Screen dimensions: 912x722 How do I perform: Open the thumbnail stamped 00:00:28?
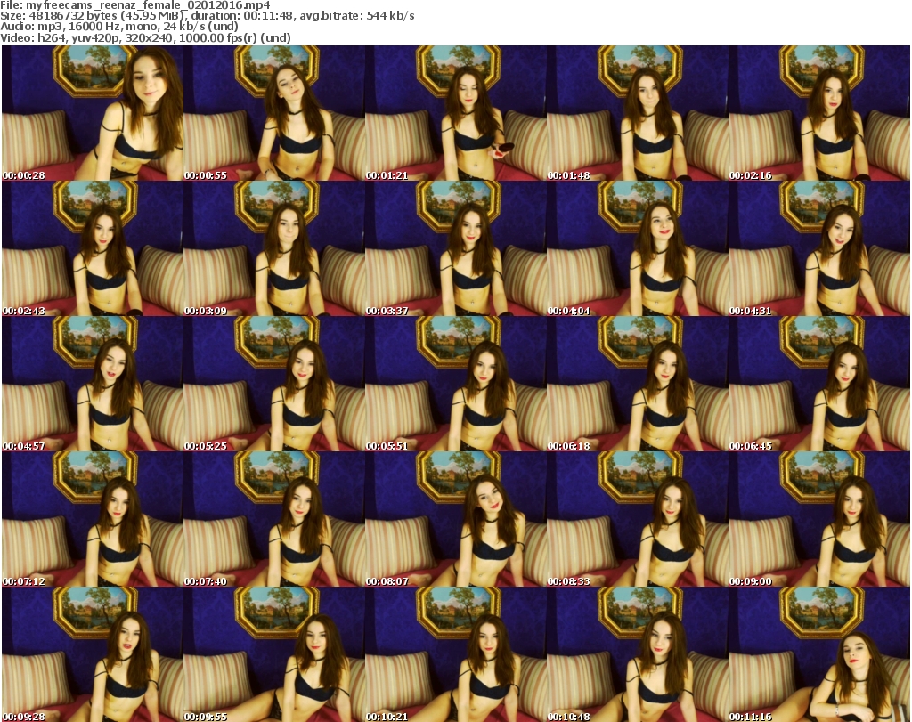93,113
